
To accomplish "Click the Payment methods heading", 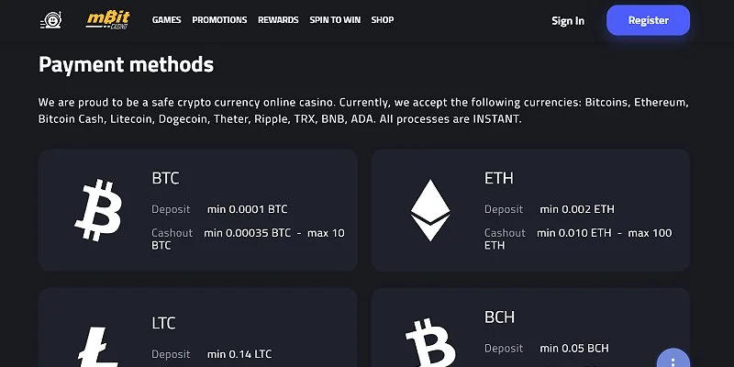I will (126, 64).
